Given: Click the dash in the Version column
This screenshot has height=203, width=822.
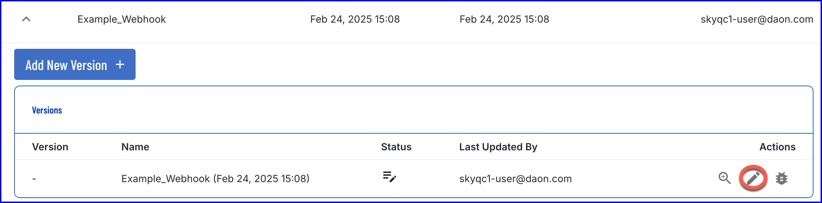Looking at the screenshot, I should (x=34, y=179).
